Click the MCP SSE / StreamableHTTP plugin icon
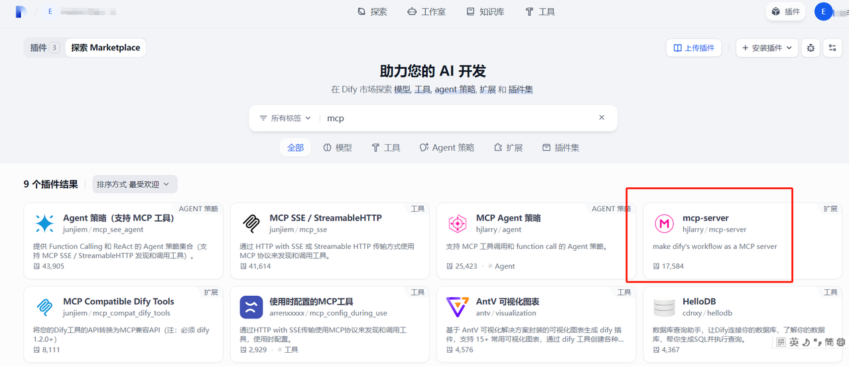Screen dimensions: 849x366 [251, 224]
